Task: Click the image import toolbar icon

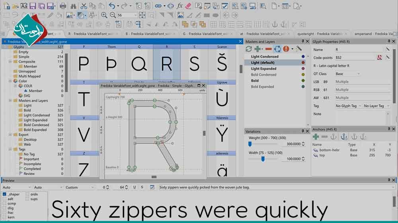Action: [180, 15]
